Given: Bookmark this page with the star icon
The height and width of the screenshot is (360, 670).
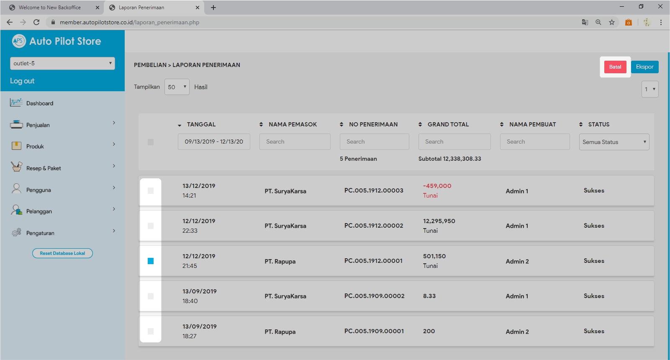Looking at the screenshot, I should point(612,22).
